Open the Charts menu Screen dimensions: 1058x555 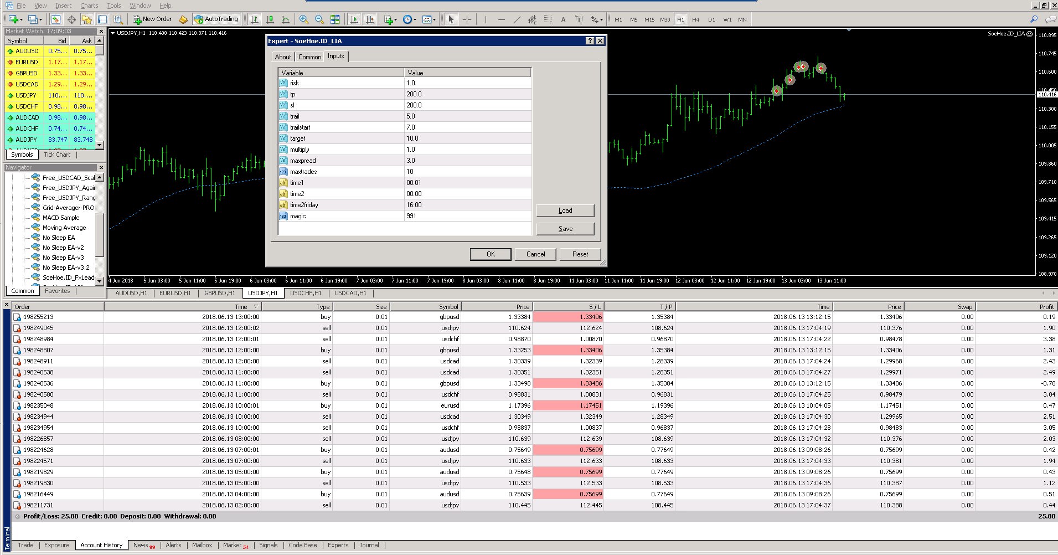(89, 6)
